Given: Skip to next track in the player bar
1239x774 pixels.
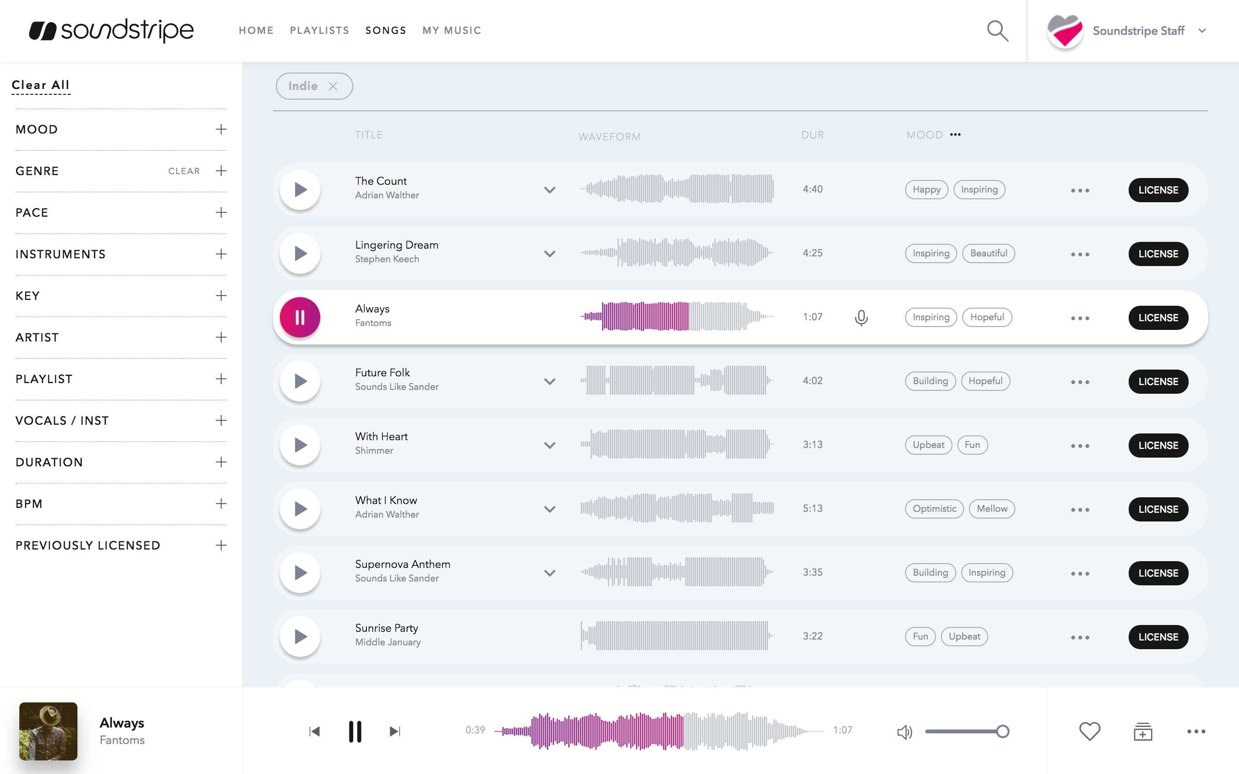Looking at the screenshot, I should (x=395, y=731).
